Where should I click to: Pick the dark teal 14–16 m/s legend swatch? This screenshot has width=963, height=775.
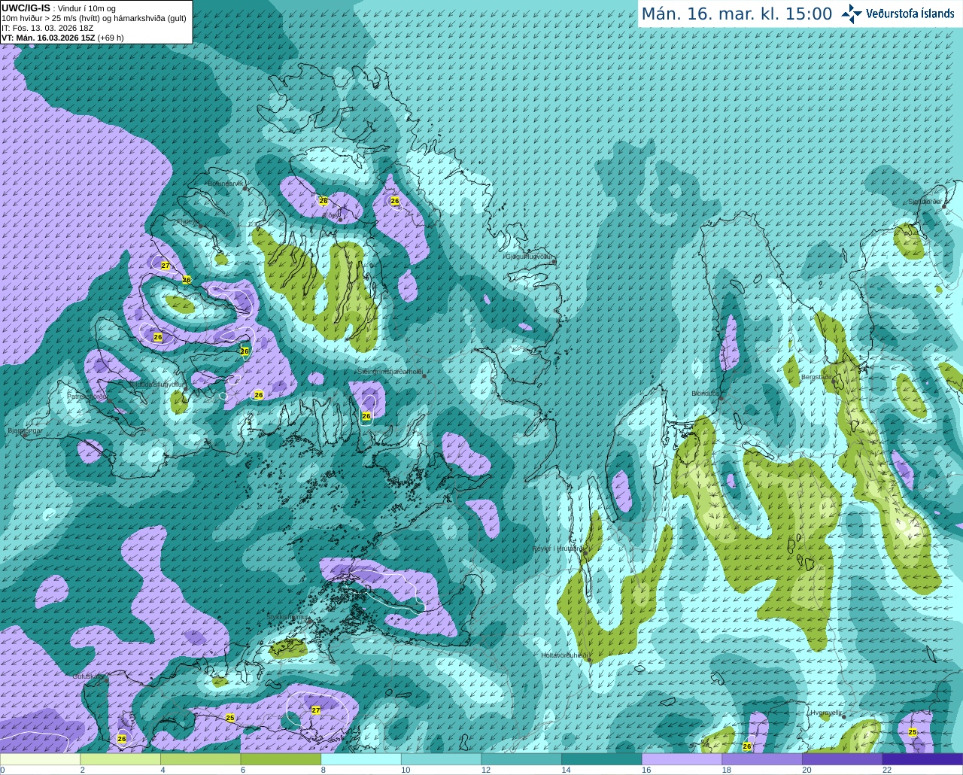click(602, 759)
